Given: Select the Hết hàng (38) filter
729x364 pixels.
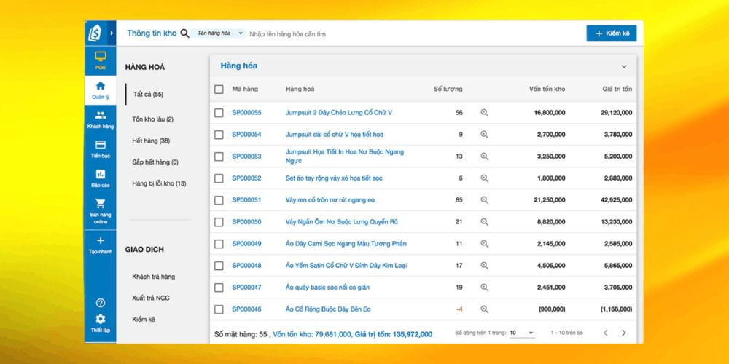Looking at the screenshot, I should click(x=150, y=141).
